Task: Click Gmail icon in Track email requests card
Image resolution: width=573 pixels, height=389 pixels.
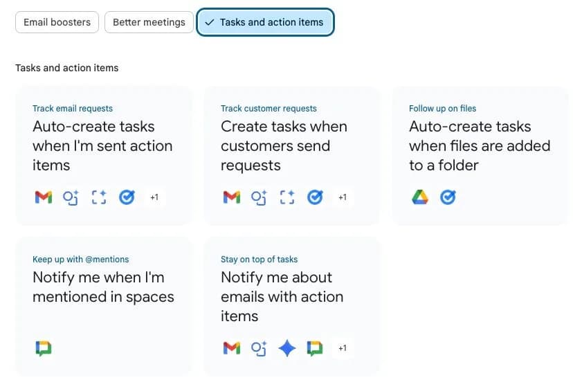Action: point(44,197)
